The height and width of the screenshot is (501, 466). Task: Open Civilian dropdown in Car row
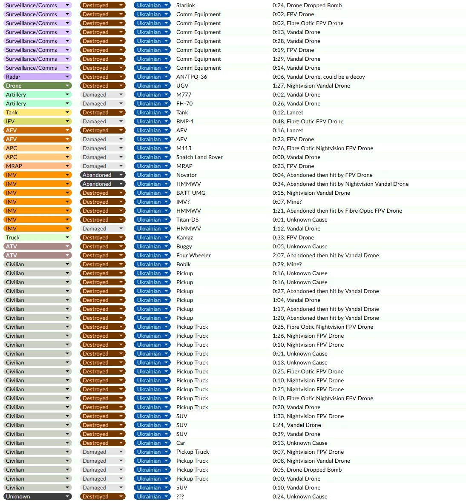[37, 443]
